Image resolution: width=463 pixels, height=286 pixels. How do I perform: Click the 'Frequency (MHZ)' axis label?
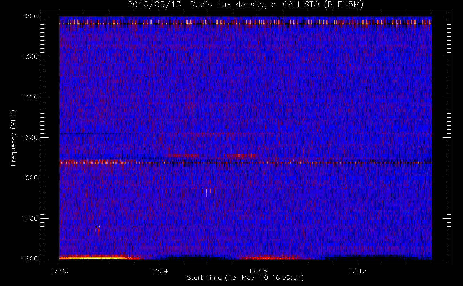[x=13, y=138]
